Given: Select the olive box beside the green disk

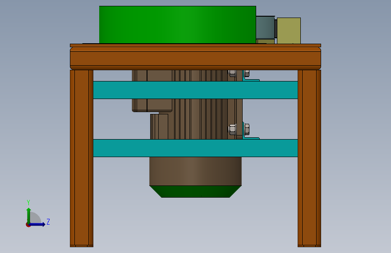Looking at the screenshot, I should (289, 31).
